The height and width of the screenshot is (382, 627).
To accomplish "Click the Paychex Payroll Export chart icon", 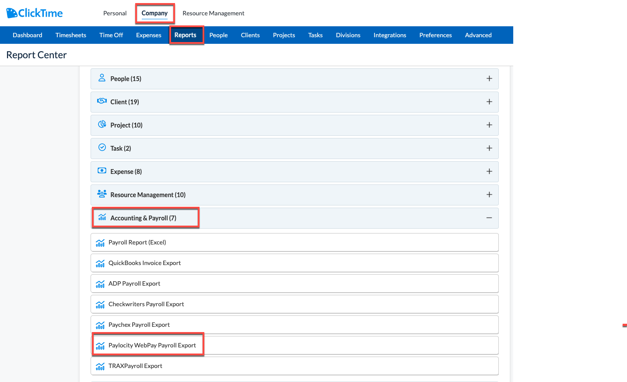I will (x=100, y=325).
